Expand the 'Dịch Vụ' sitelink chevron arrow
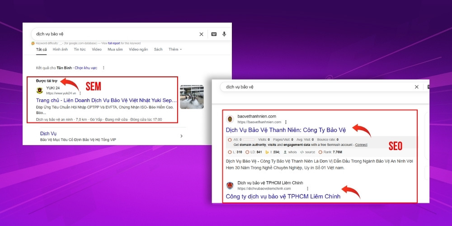 pos(181,136)
